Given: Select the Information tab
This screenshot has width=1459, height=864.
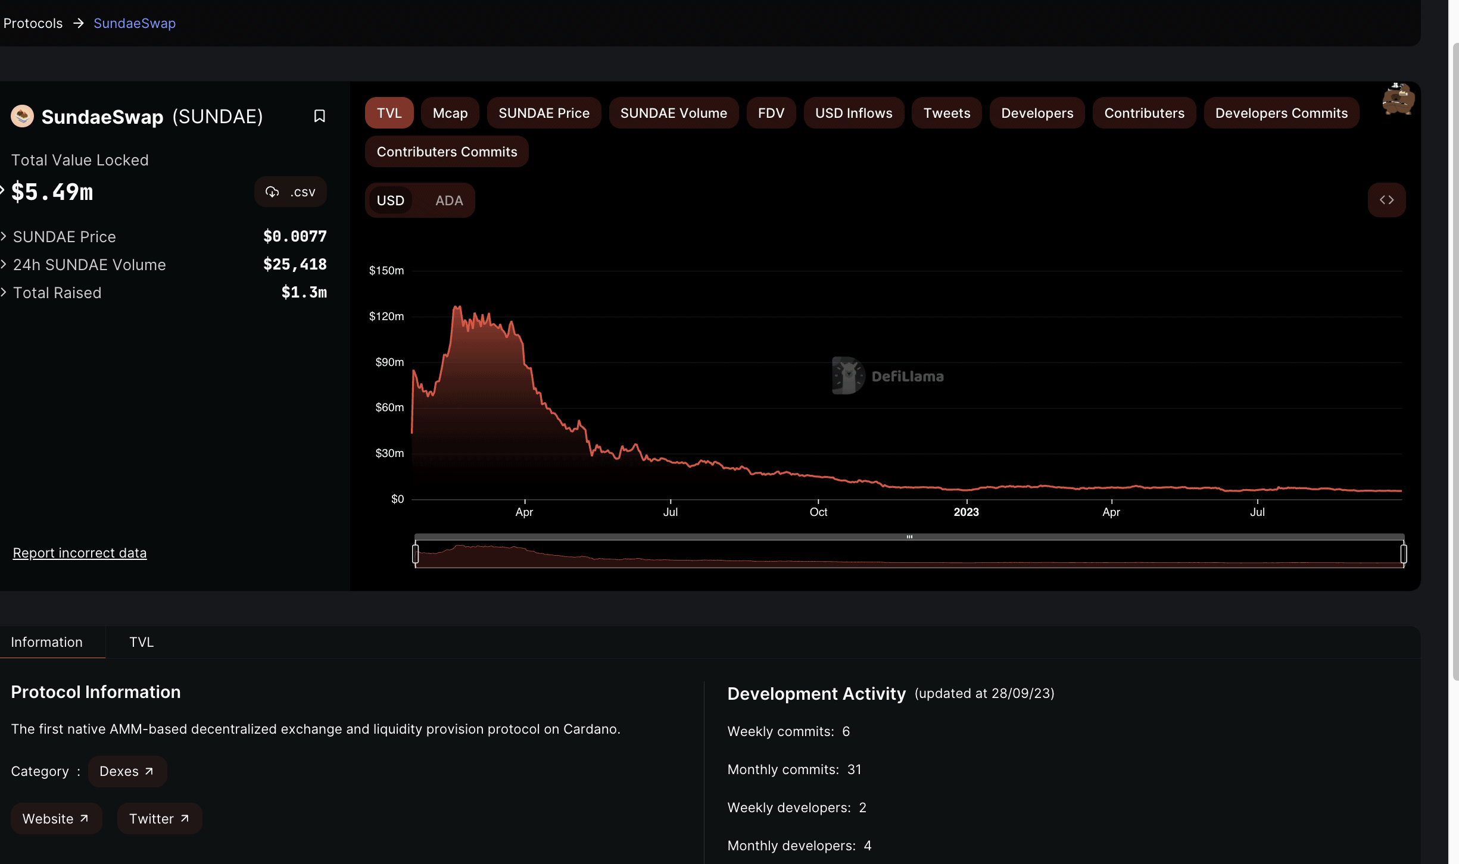Looking at the screenshot, I should pyautogui.click(x=46, y=642).
